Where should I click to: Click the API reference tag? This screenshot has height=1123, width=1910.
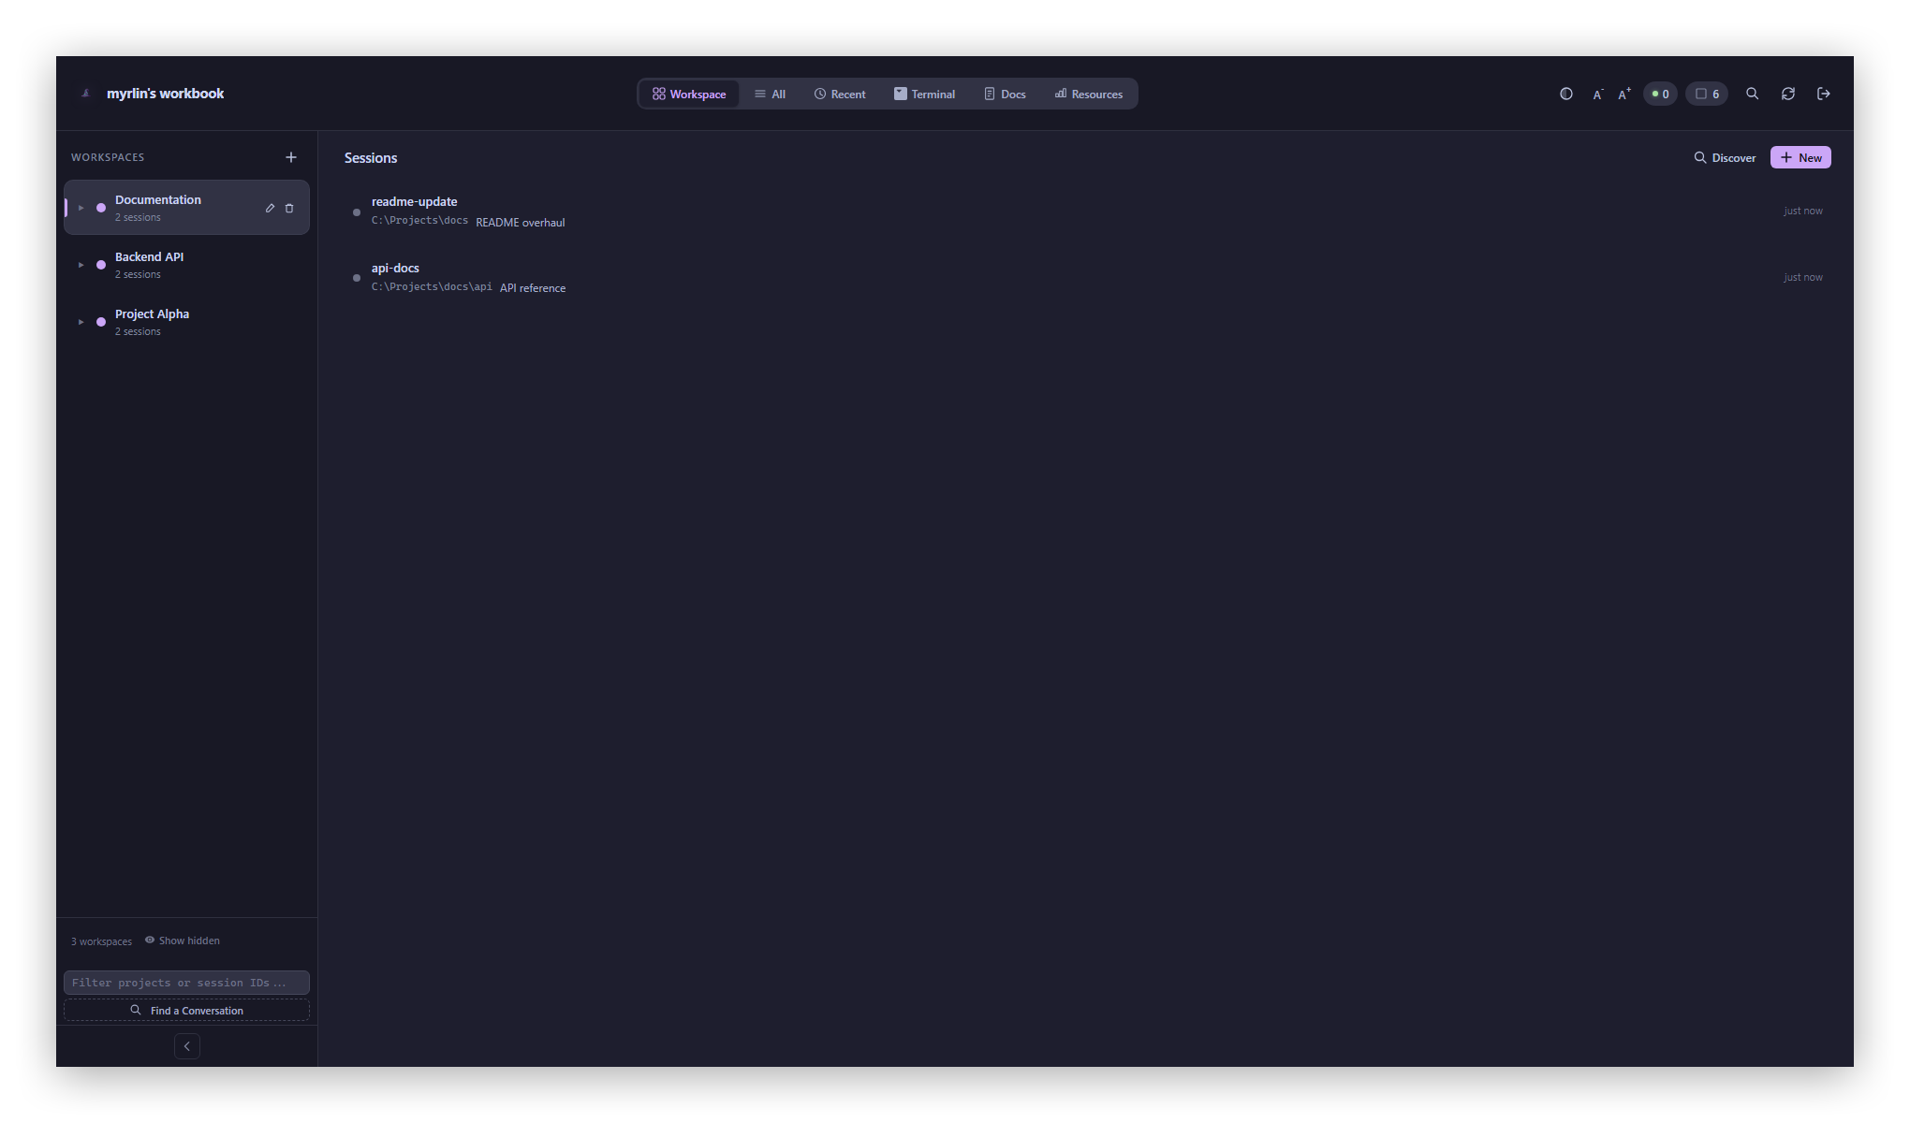coord(533,287)
